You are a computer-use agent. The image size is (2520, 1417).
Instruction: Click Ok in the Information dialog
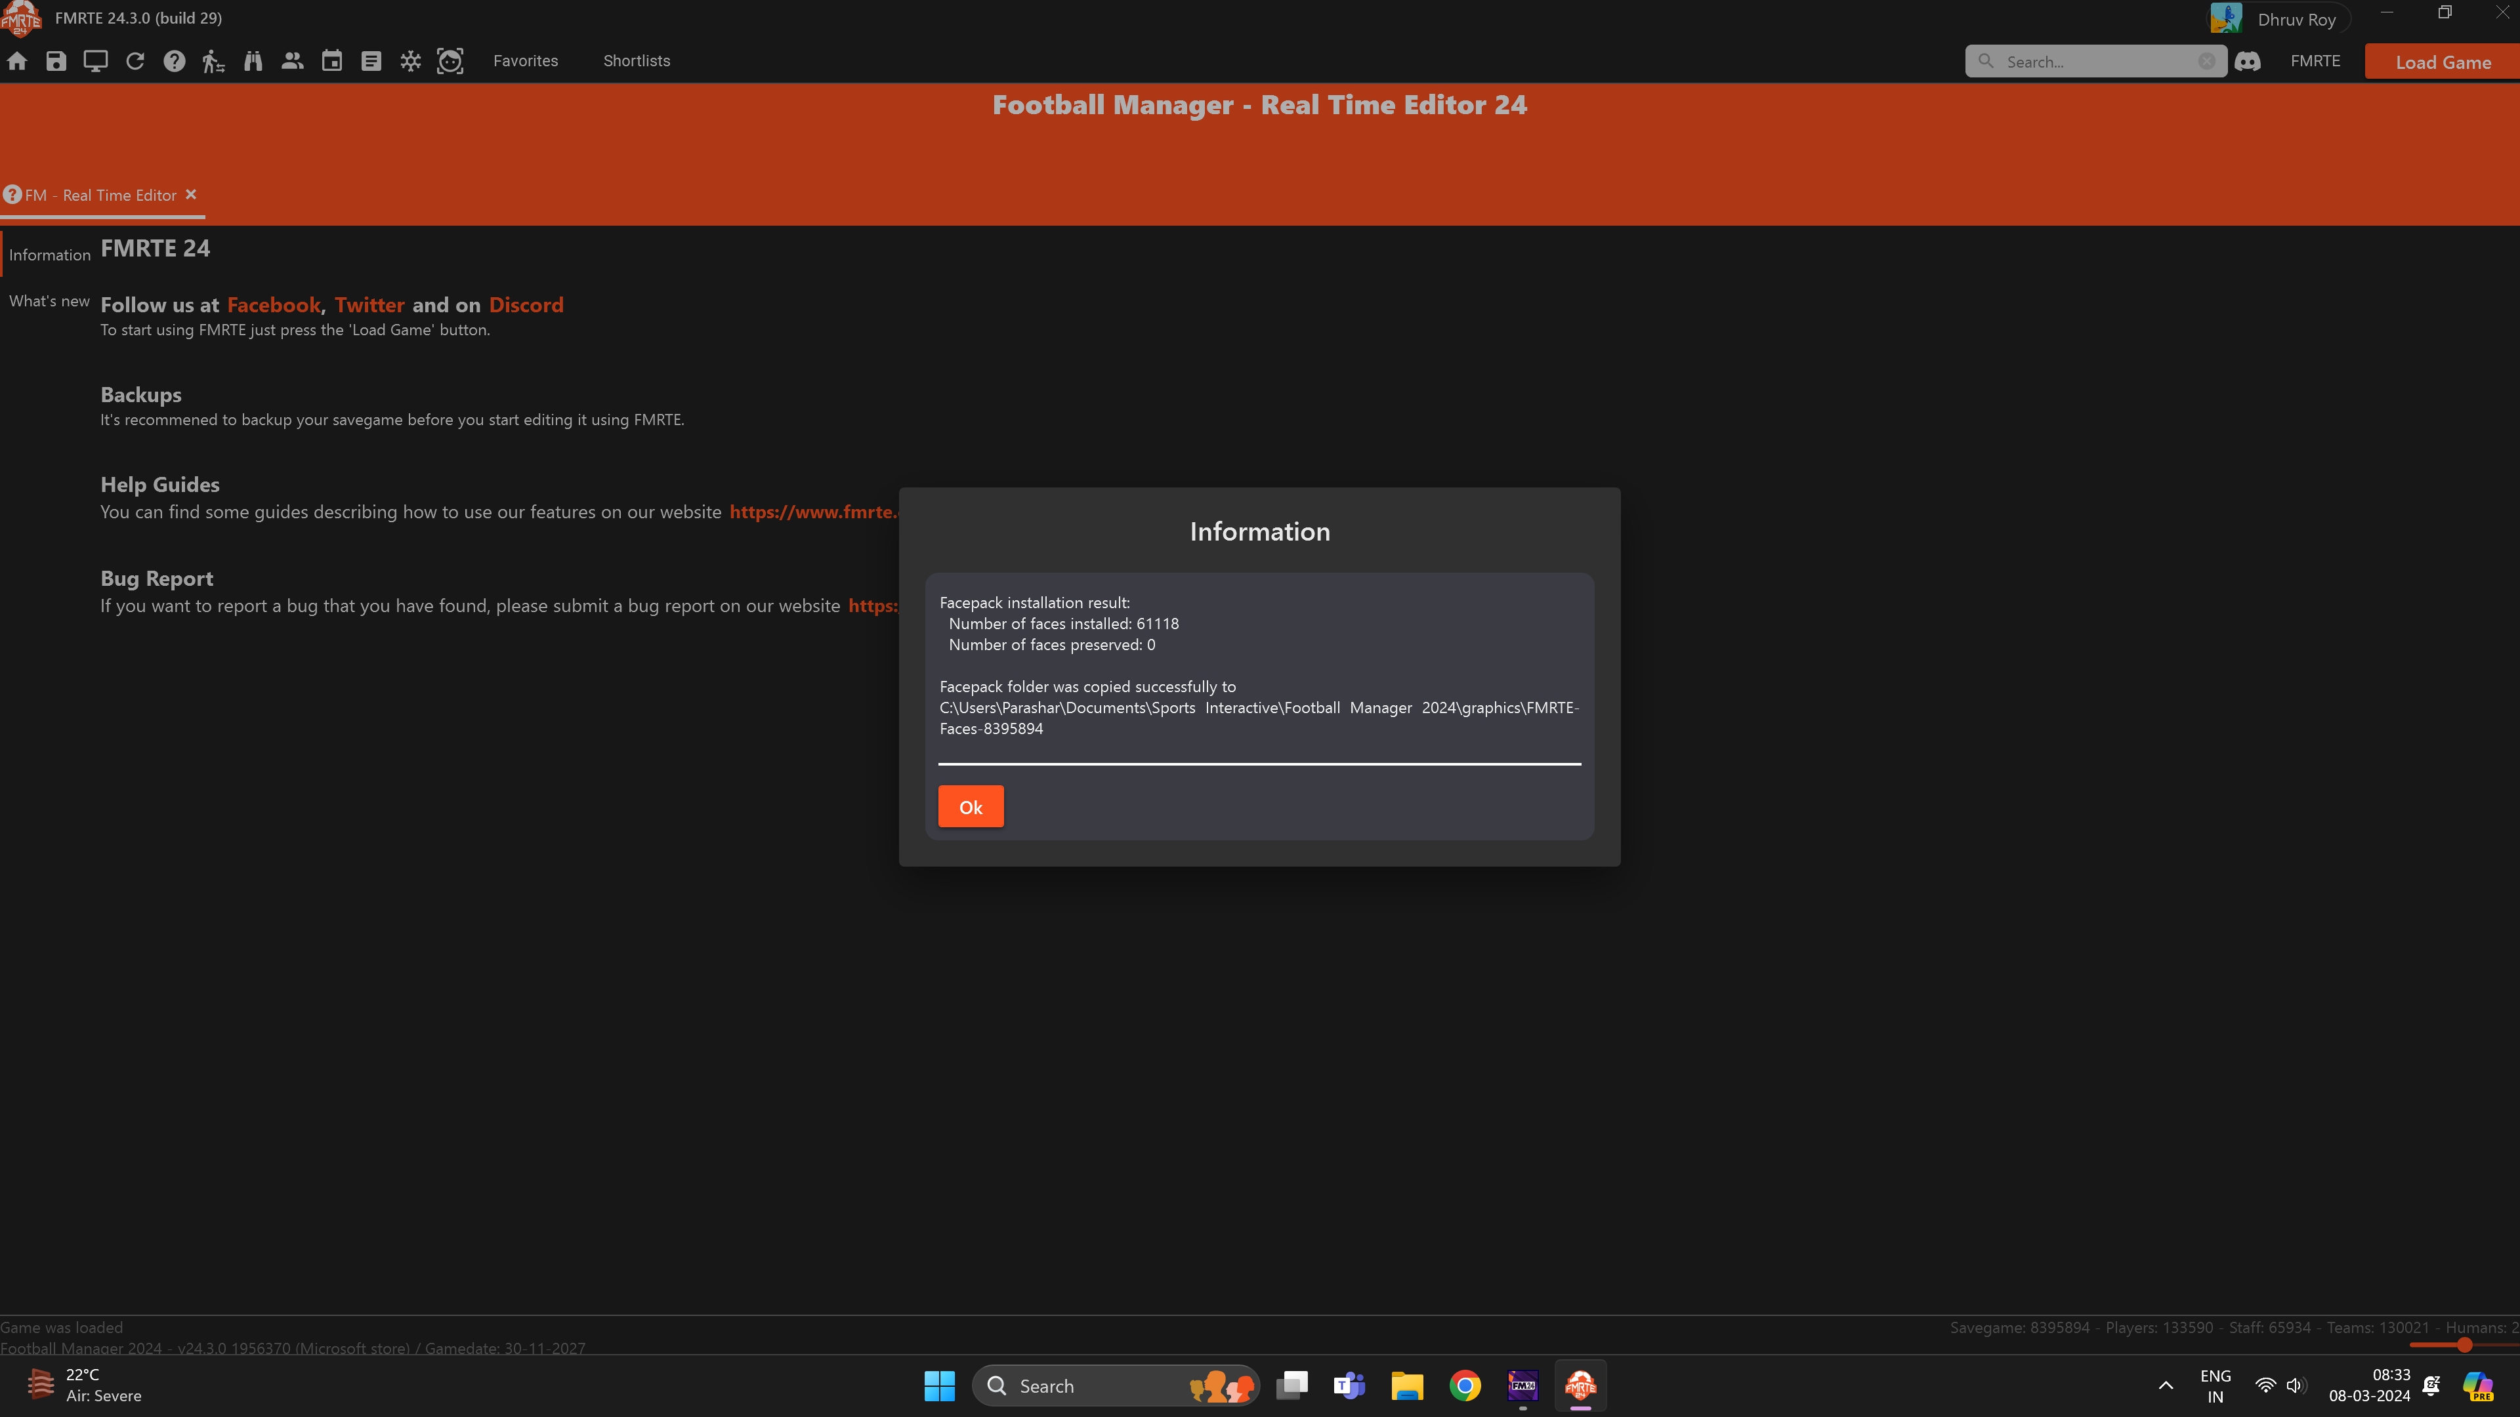[x=971, y=807]
